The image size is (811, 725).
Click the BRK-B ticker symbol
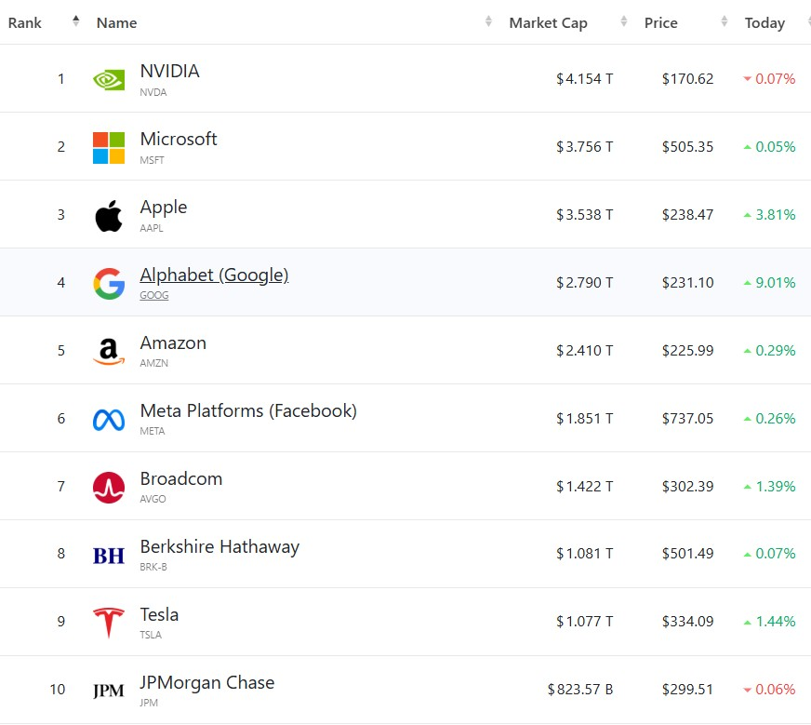pyautogui.click(x=153, y=567)
